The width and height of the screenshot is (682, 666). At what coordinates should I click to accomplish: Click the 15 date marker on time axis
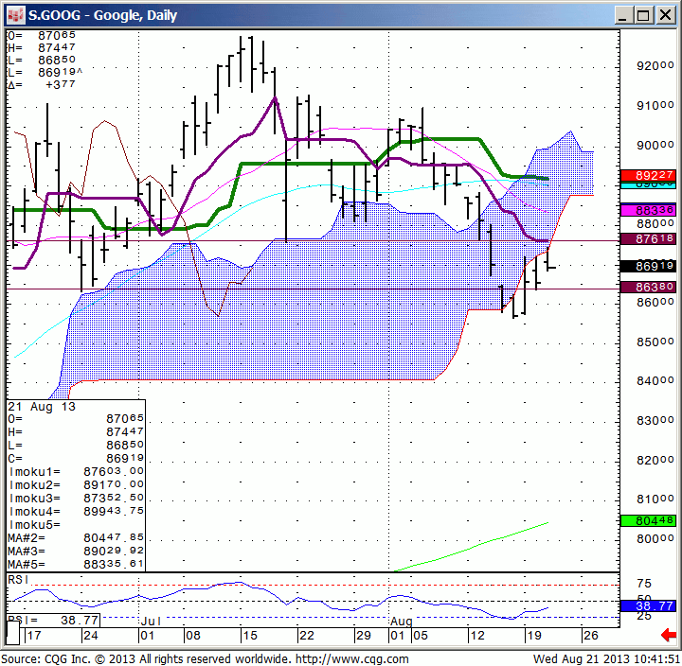[x=250, y=636]
